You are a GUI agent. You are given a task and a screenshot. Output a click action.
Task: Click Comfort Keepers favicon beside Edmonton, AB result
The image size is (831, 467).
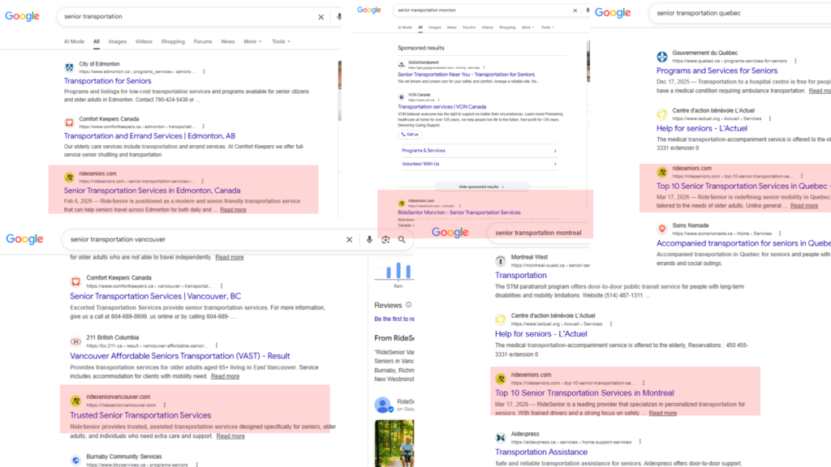coord(70,122)
